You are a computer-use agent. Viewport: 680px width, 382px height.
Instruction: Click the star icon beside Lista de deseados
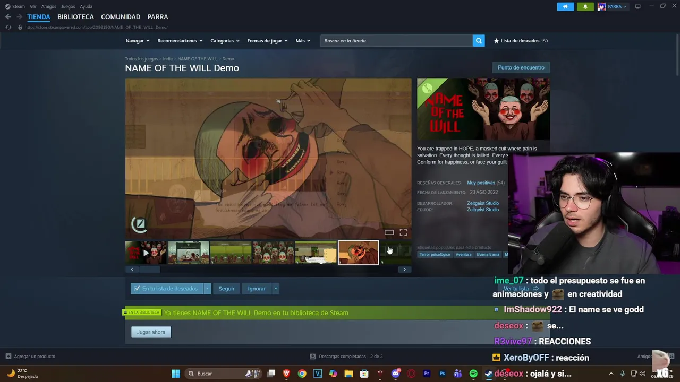coord(497,41)
